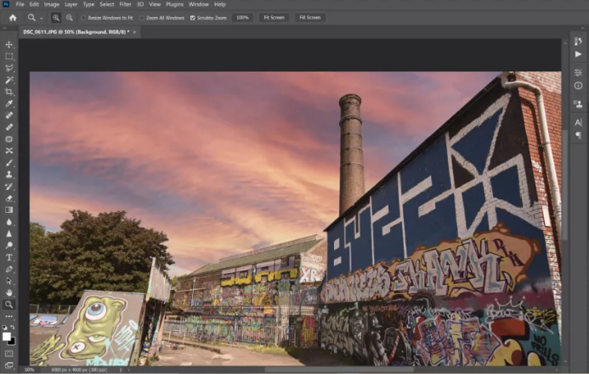The height and width of the screenshot is (374, 589).
Task: Select the Rectangular Marquee tool
Action: 9,56
